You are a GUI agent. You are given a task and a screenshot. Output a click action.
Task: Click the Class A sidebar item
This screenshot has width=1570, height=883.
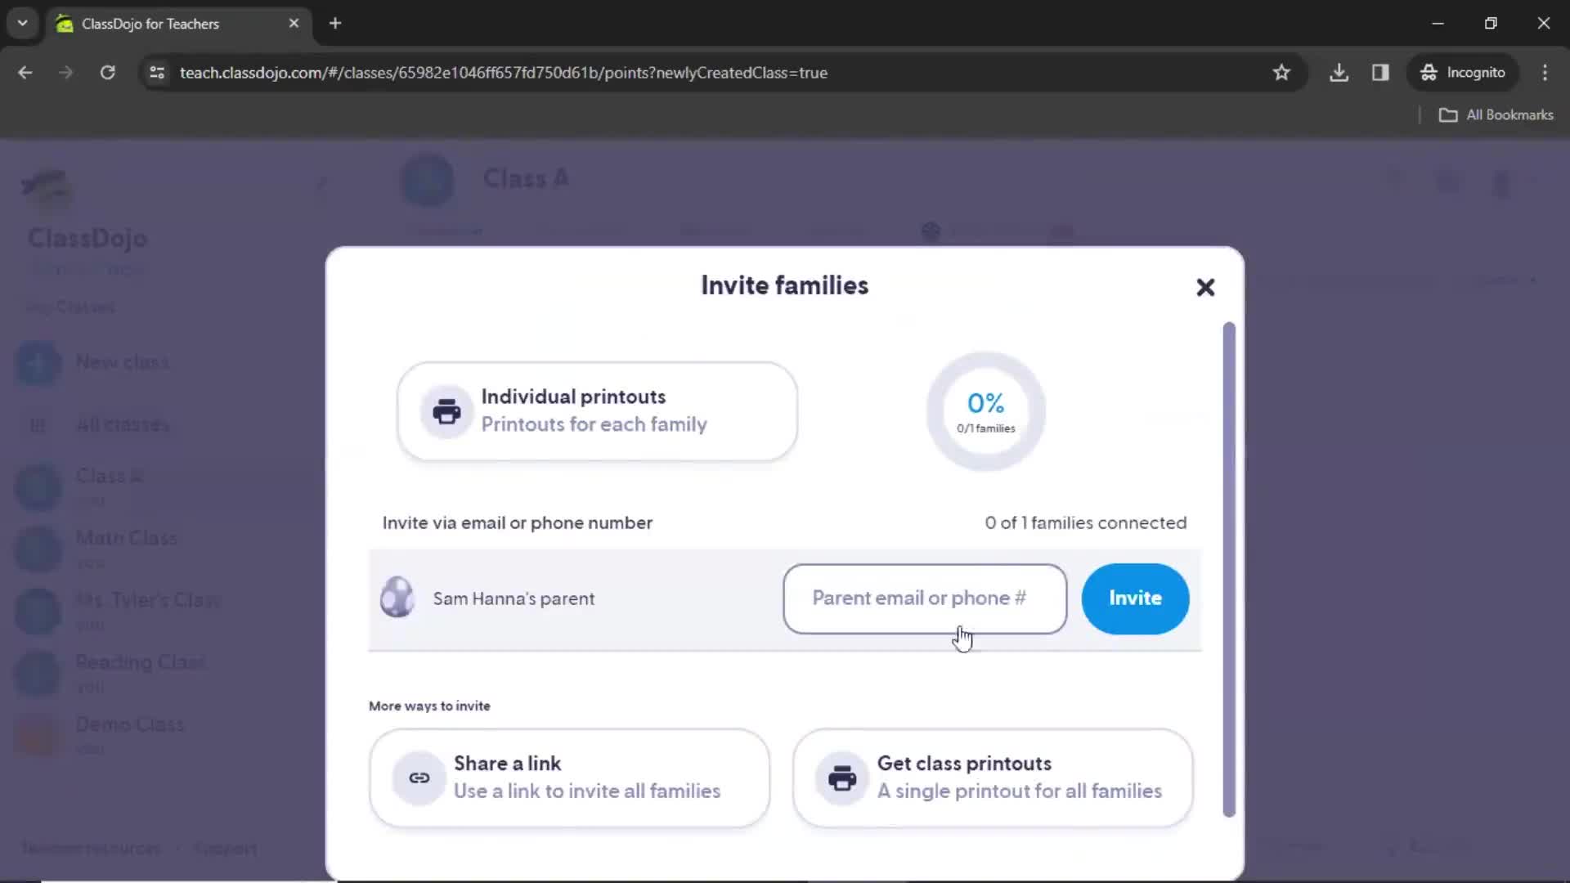pos(109,476)
